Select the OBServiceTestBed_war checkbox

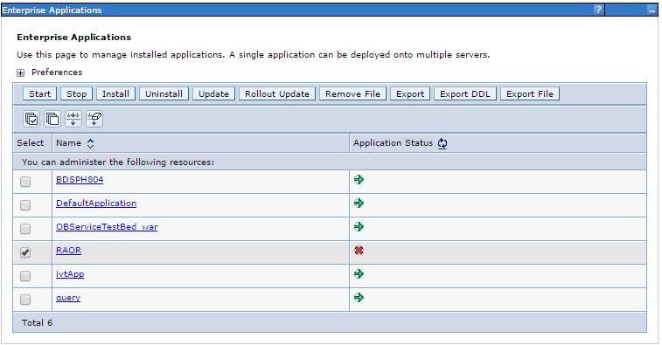pyautogui.click(x=25, y=229)
